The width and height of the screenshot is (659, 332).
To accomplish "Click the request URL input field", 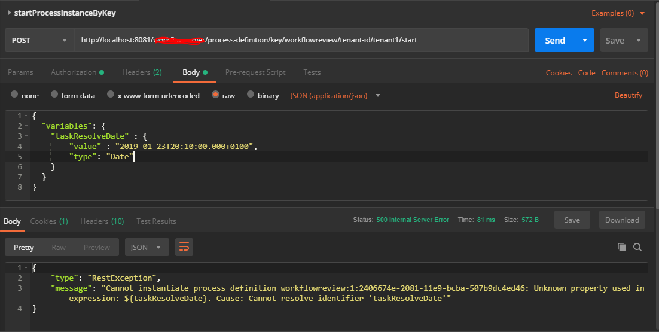I will coord(301,40).
